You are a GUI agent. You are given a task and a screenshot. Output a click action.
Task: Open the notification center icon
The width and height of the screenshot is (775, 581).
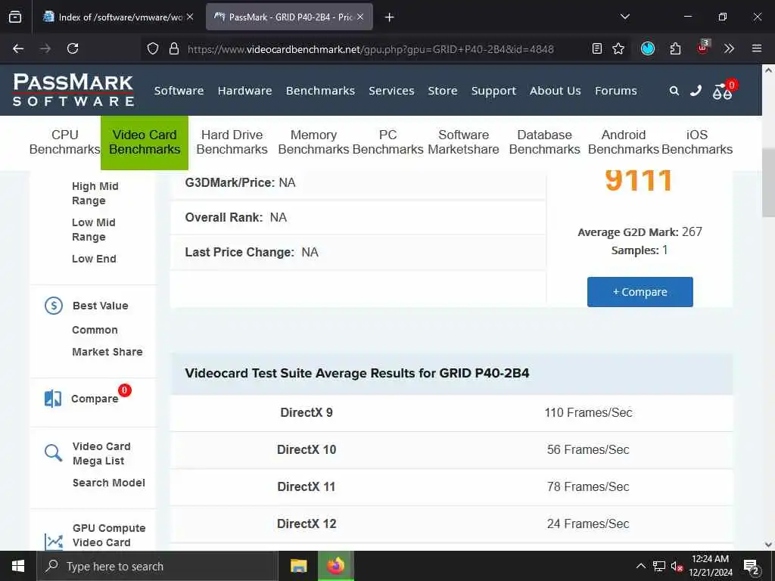tap(751, 567)
